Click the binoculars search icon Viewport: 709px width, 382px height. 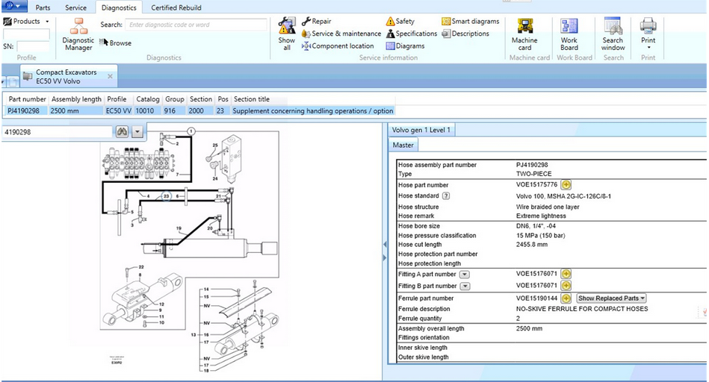coord(122,132)
